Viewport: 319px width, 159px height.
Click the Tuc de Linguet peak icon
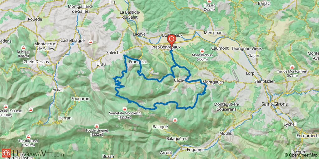(x=97, y=126)
